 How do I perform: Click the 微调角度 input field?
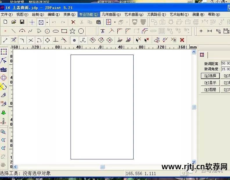pyautogui.click(x=226, y=69)
